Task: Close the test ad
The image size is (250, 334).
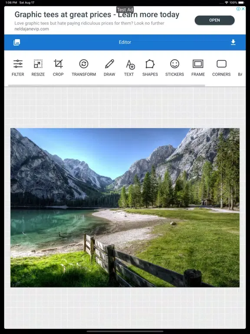Action: click(x=243, y=9)
